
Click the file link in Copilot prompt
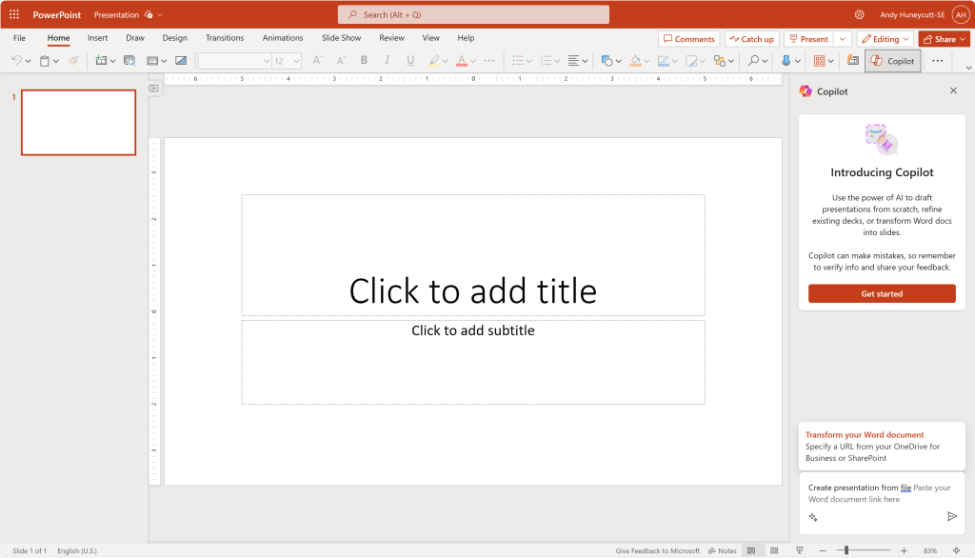(x=905, y=488)
